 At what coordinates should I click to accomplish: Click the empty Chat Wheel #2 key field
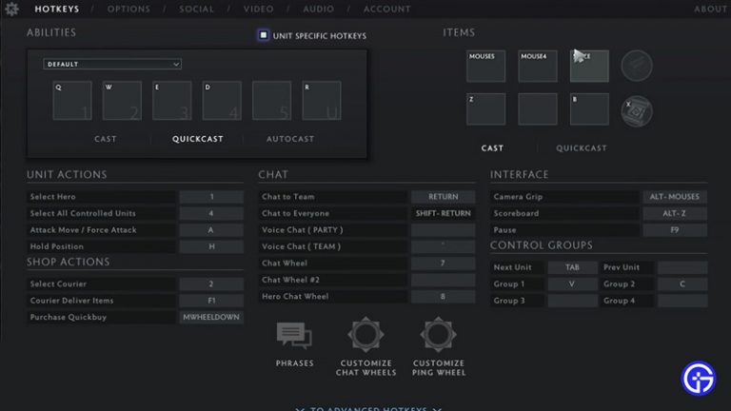pos(443,280)
